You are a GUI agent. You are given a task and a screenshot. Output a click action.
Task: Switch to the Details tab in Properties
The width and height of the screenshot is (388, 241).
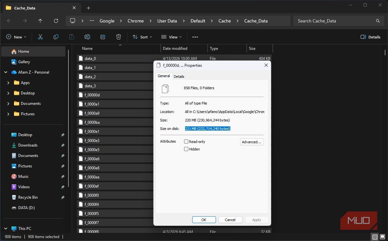[179, 77]
